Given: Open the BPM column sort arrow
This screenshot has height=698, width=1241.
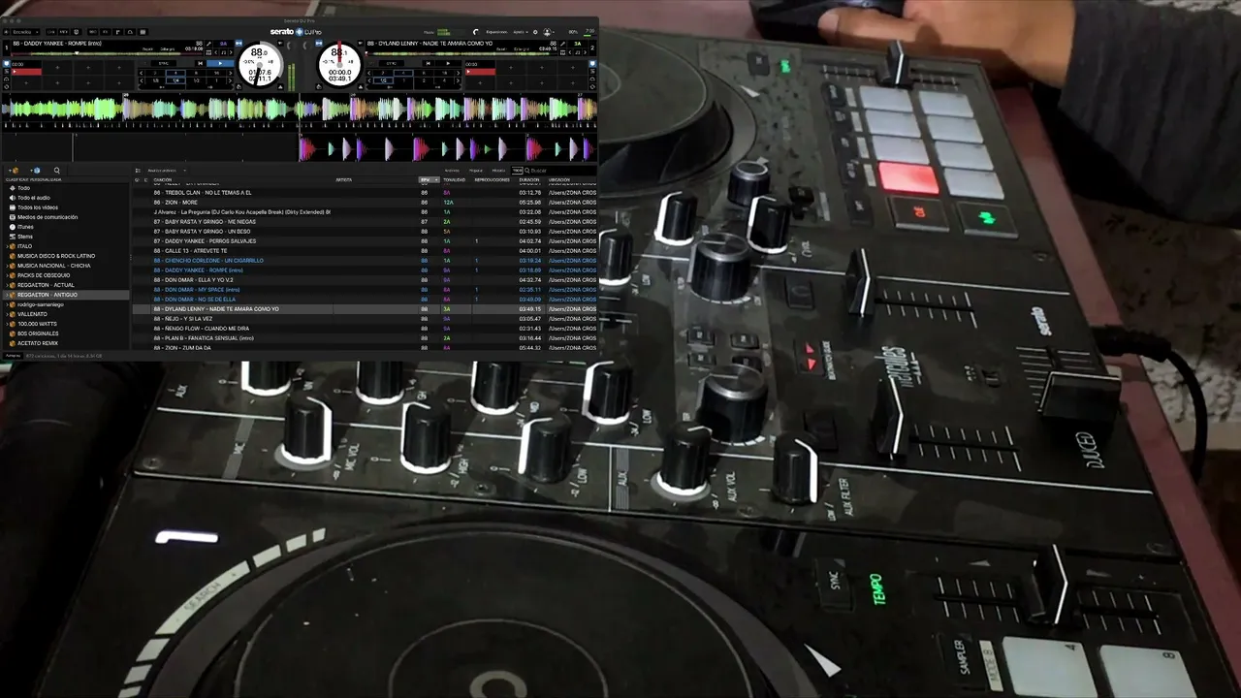Looking at the screenshot, I should click(434, 180).
